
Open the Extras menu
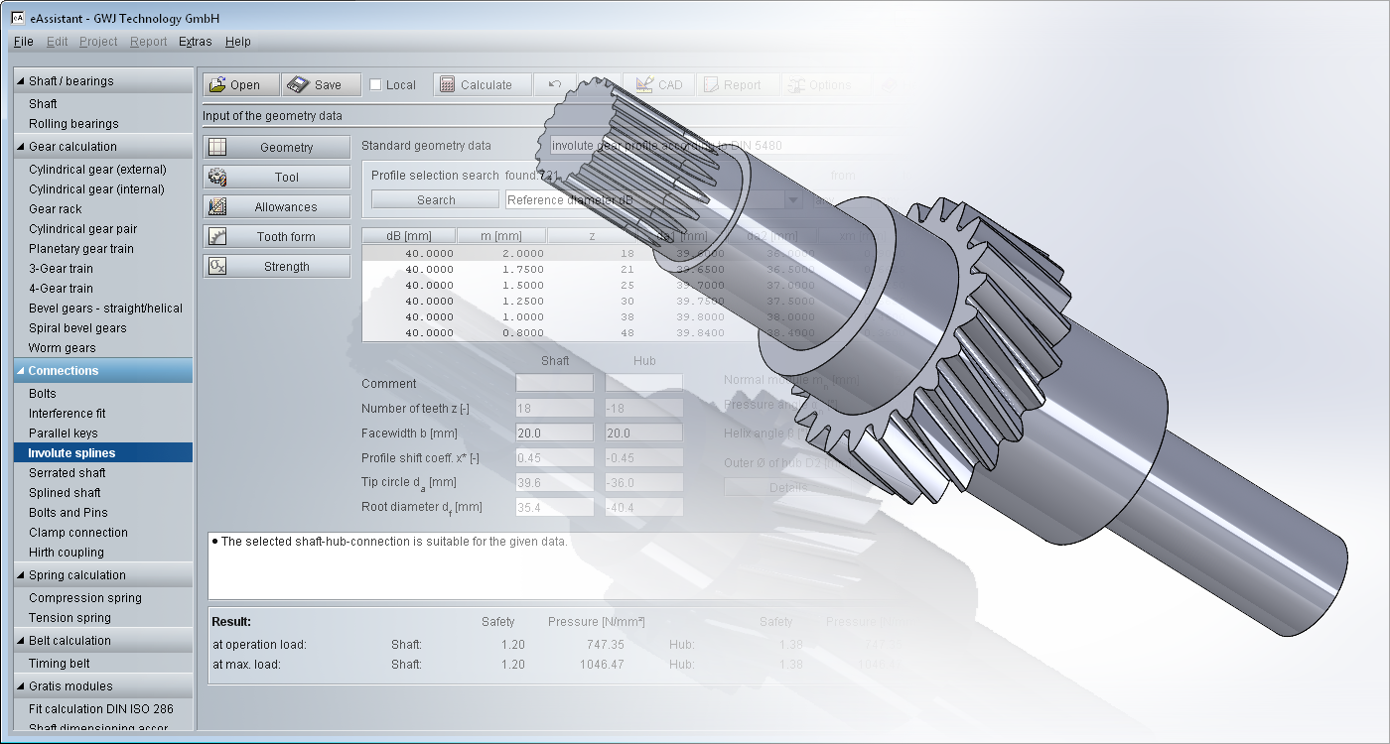tap(195, 42)
